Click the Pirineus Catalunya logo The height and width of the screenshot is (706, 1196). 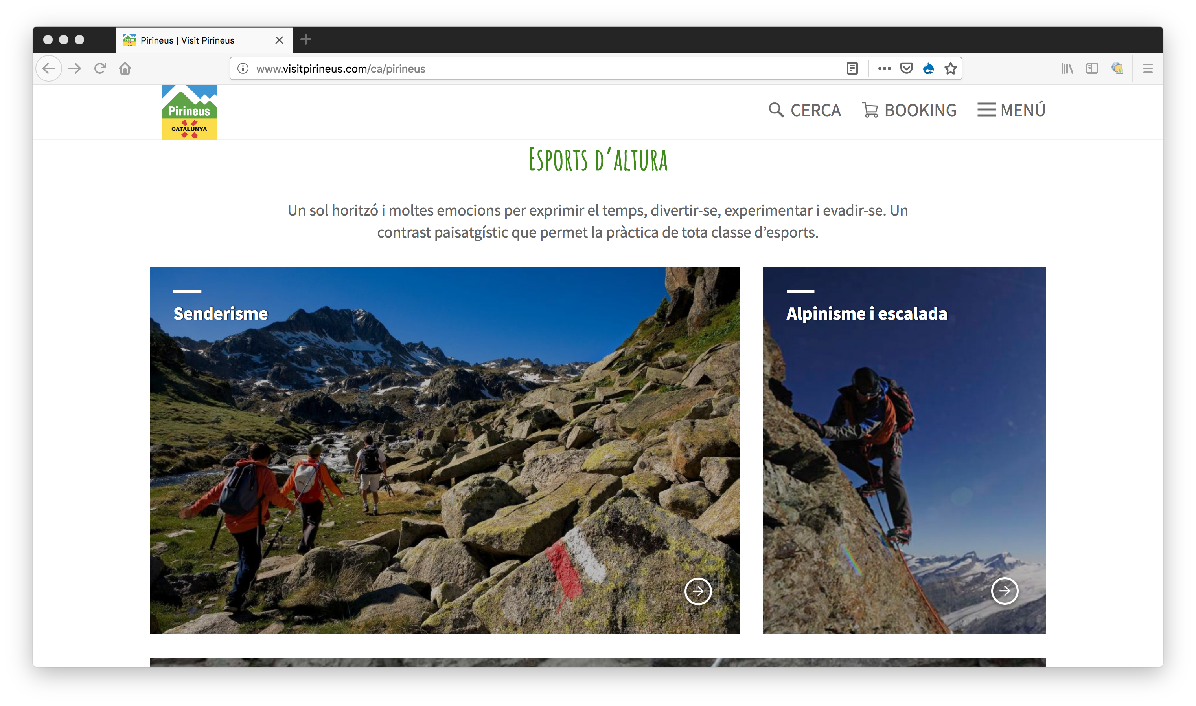(189, 112)
